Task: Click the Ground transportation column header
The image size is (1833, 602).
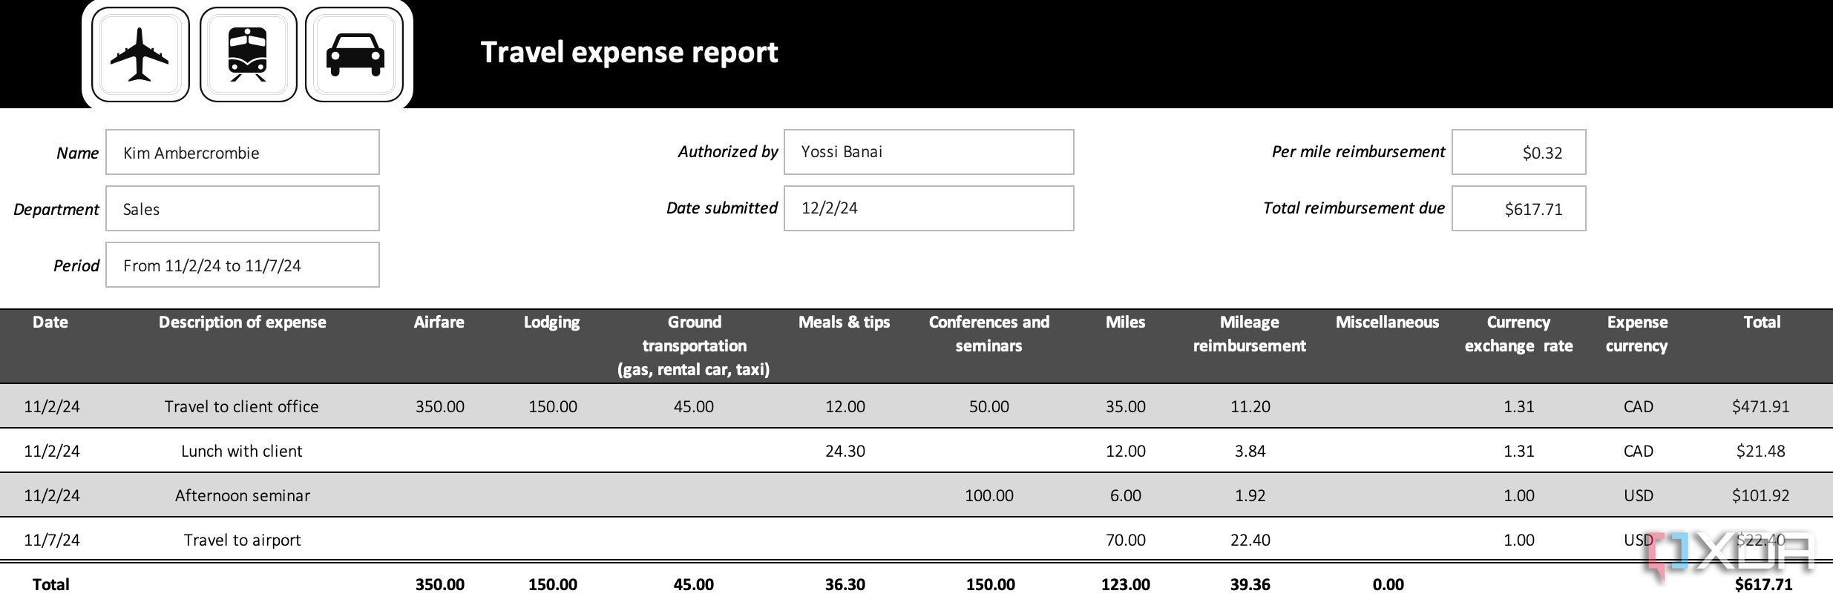Action: point(694,345)
